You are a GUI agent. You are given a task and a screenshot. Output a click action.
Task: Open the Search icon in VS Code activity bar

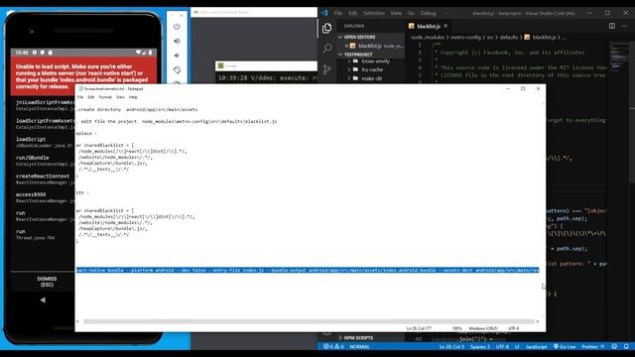(x=326, y=49)
